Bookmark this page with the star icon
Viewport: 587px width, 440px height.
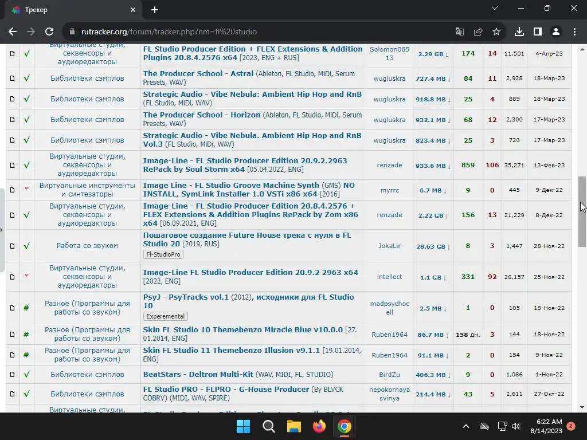[x=496, y=32]
